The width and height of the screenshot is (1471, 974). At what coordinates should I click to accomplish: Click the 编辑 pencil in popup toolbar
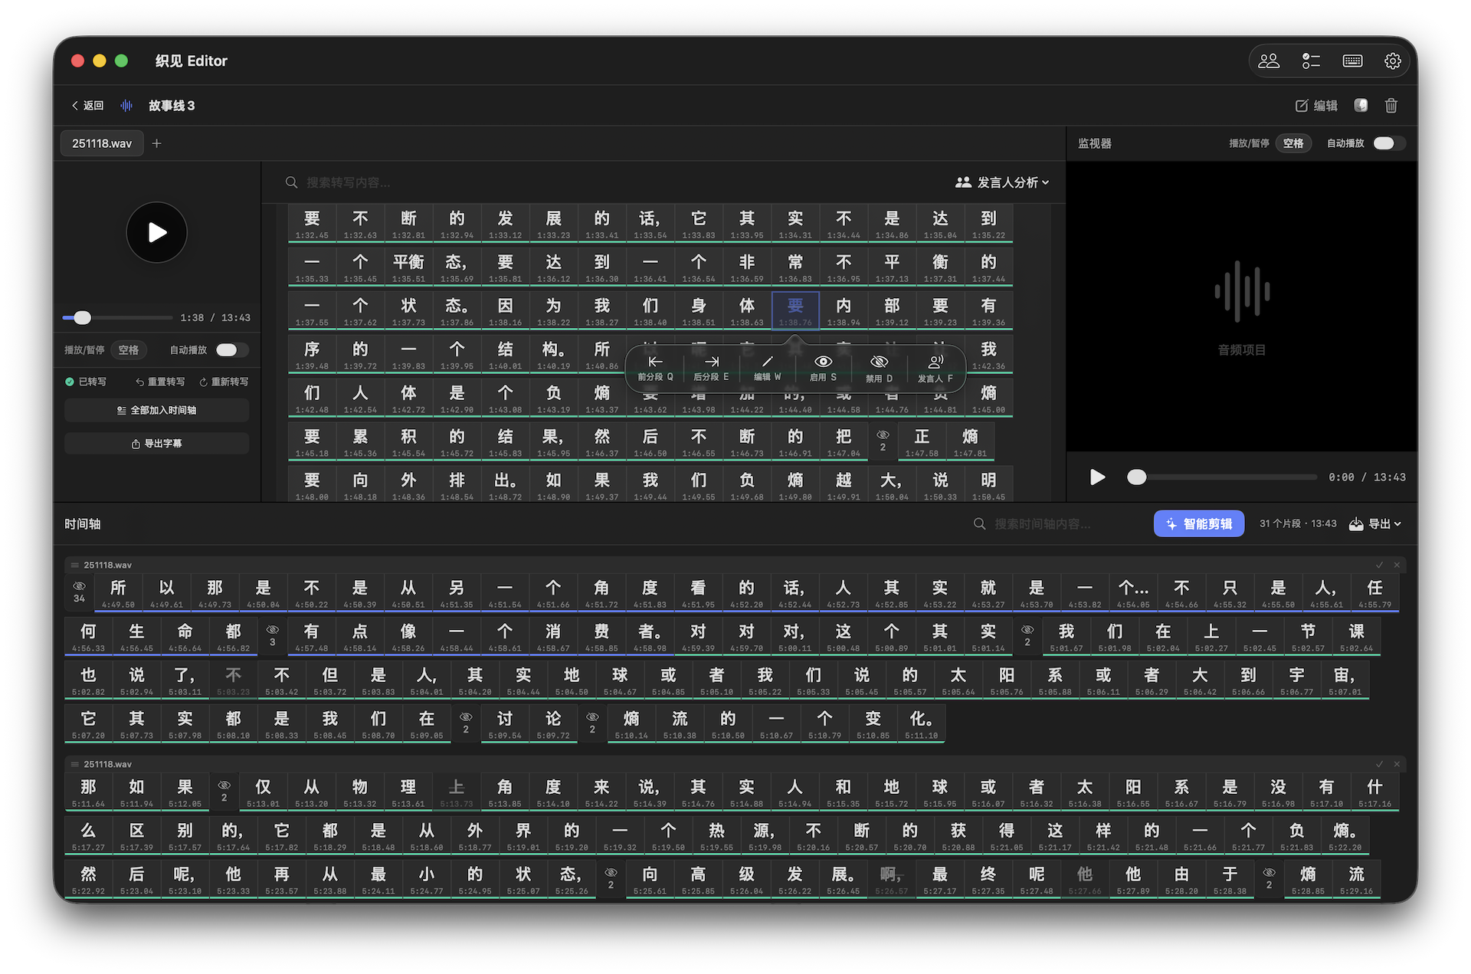[767, 362]
